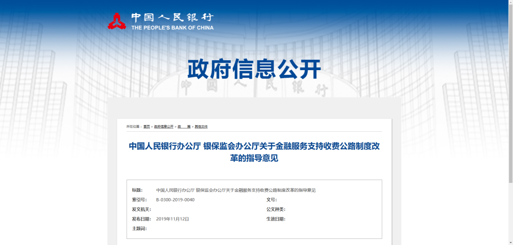Click the 公文种类 label
The width and height of the screenshot is (513, 245).
pos(276,209)
